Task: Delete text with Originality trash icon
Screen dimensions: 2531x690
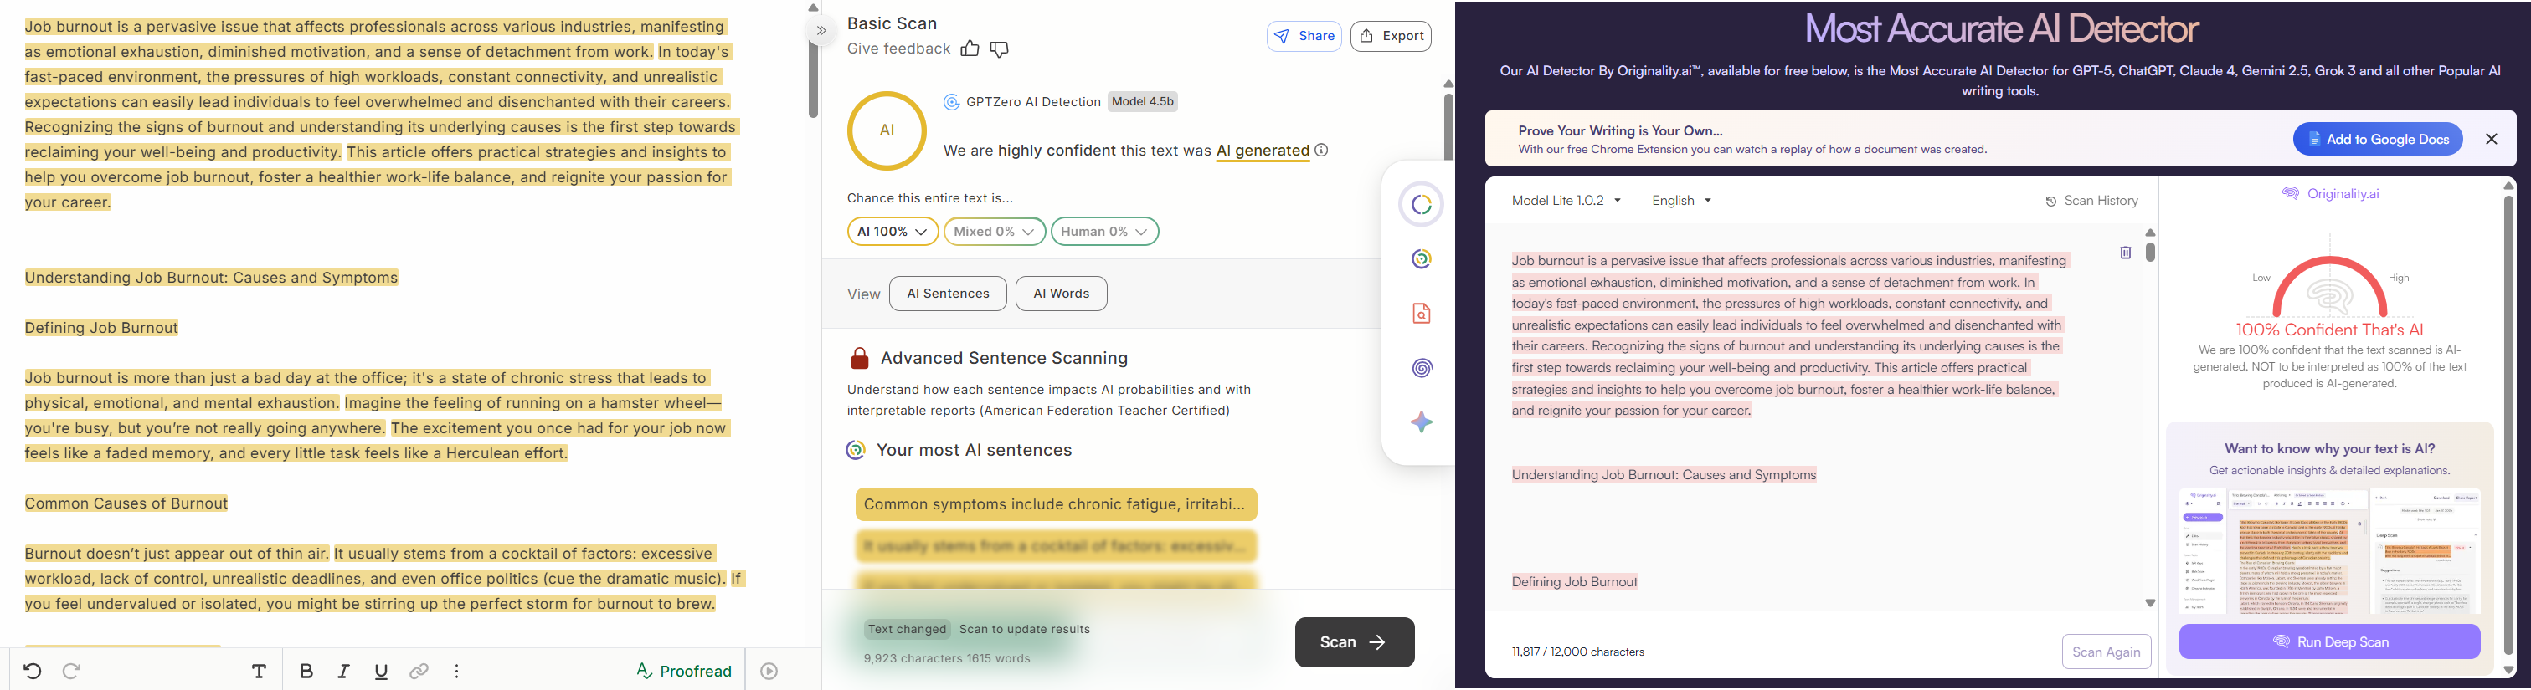Action: point(2125,253)
